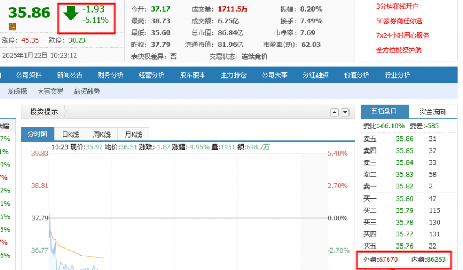Screen dimensions: 463x270
Task: Click the 39.83 price axis label
Action: 39,153
